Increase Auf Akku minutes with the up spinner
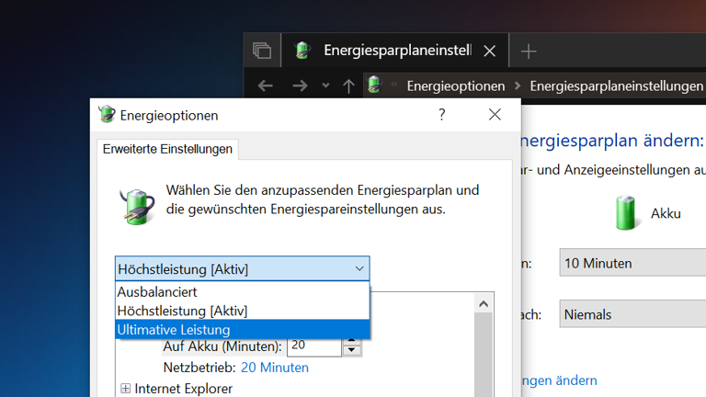The width and height of the screenshot is (706, 397). point(351,342)
